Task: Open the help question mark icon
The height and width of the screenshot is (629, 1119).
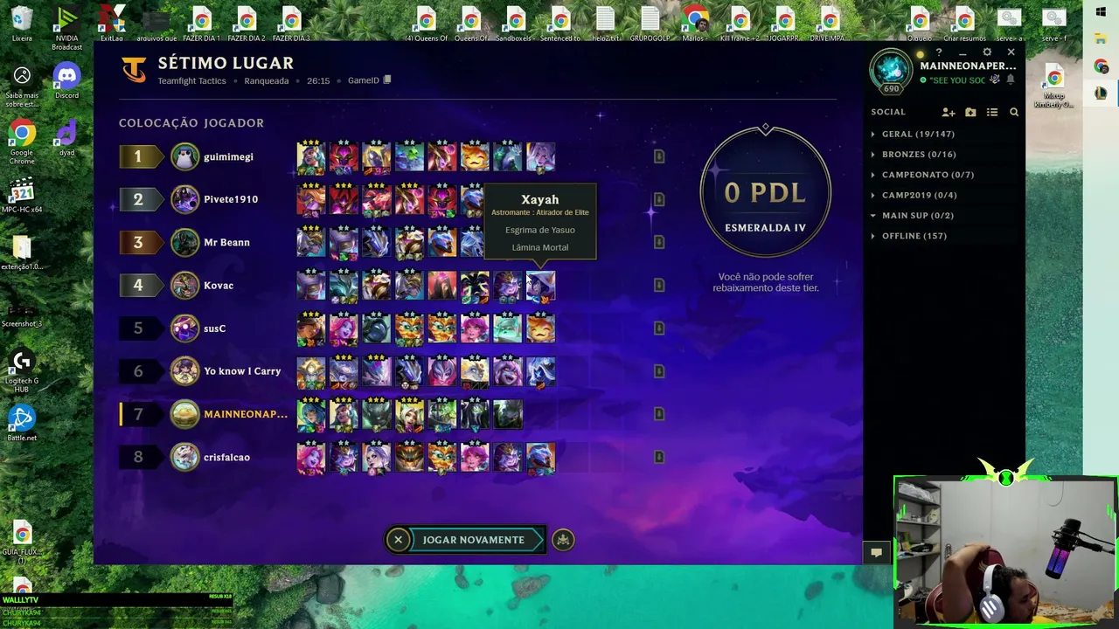Action: coord(939,53)
